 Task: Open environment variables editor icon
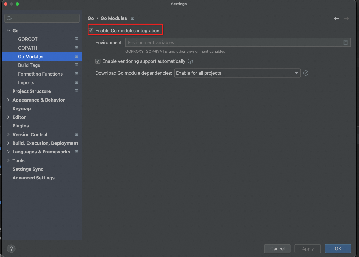(345, 42)
